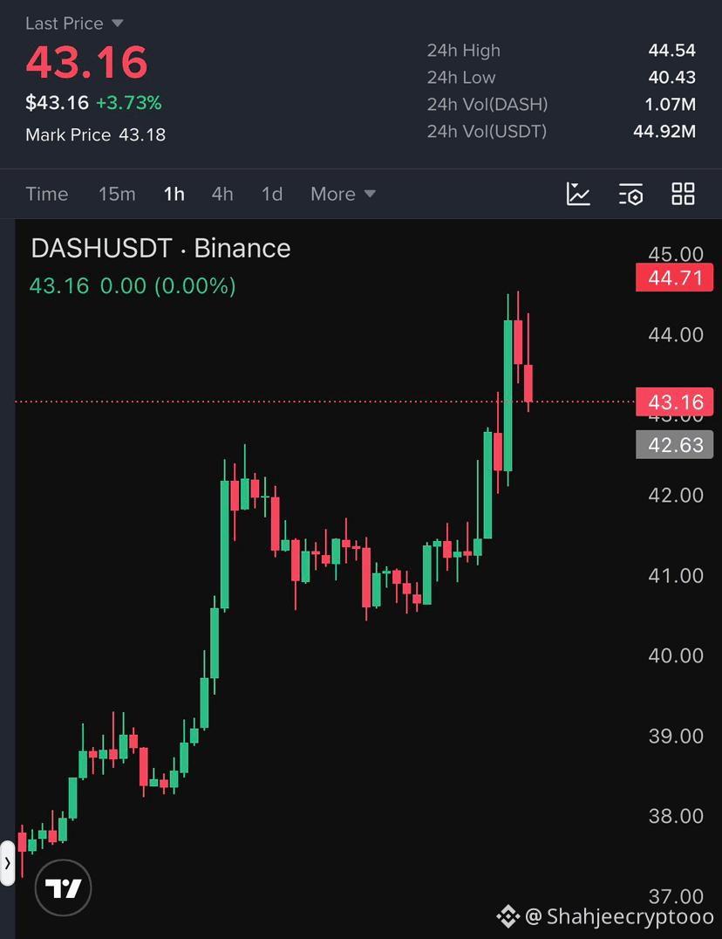Click the 24h Low value 40.43

(671, 78)
